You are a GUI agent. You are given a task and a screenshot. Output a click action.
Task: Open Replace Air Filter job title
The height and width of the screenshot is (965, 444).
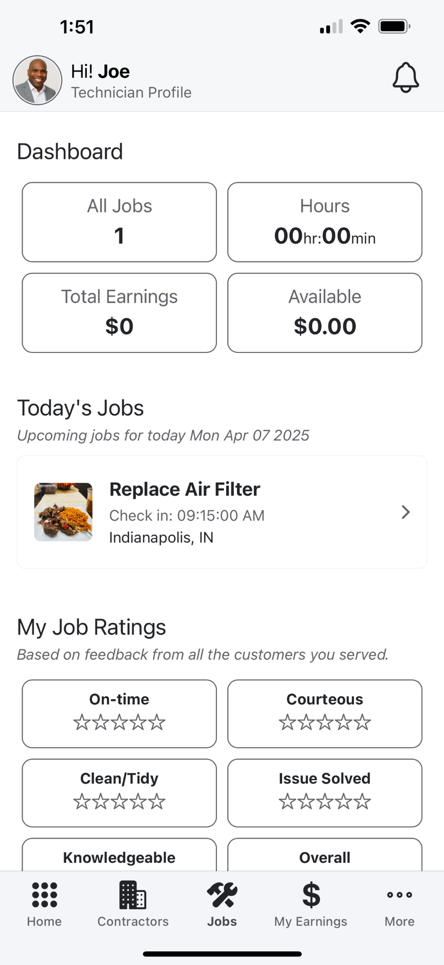pyautogui.click(x=185, y=489)
